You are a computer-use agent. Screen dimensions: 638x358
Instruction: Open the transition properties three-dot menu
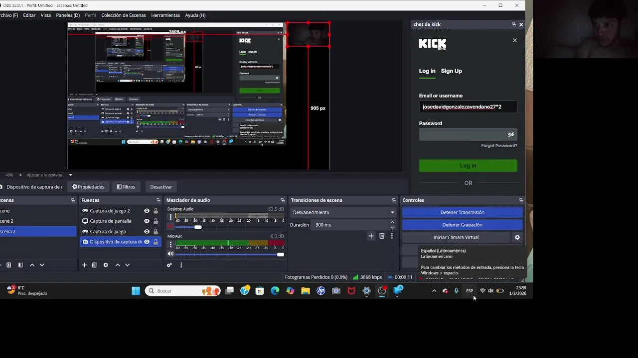point(392,236)
